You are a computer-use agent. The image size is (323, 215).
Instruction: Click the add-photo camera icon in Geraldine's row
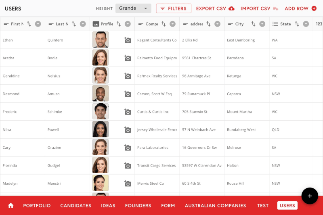128,76
